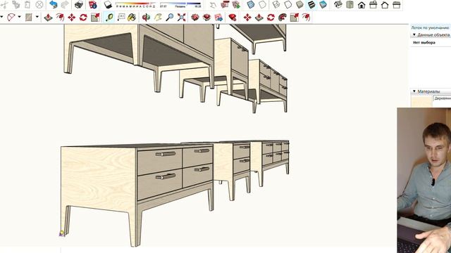Click the current material wood swatch

421,101
